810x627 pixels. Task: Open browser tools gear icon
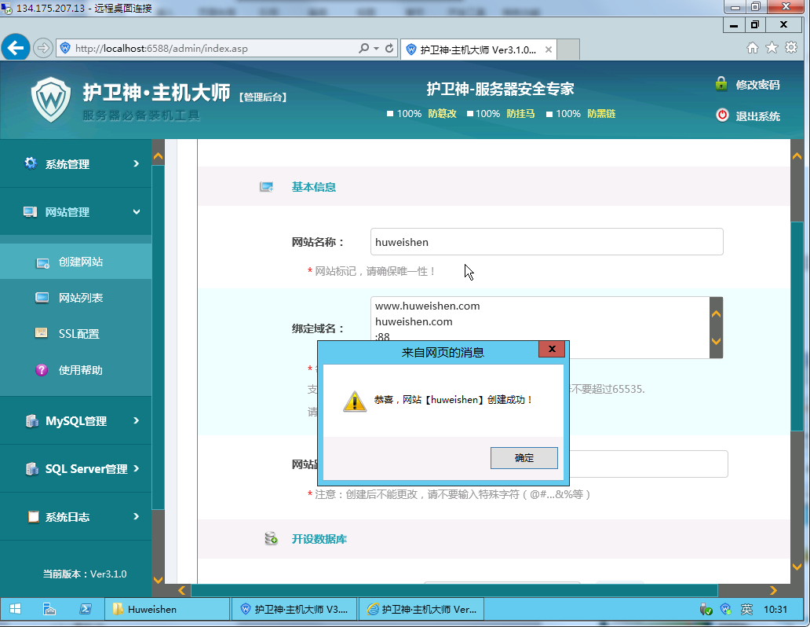point(791,48)
